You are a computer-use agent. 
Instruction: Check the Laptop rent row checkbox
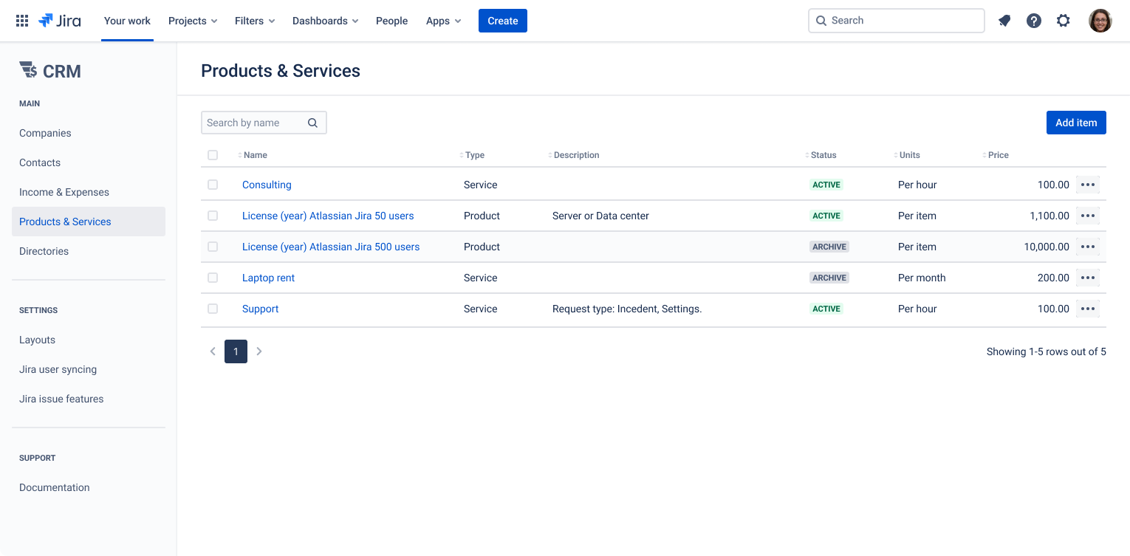pos(213,278)
